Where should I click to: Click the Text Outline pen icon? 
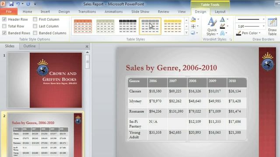[x=222, y=26]
